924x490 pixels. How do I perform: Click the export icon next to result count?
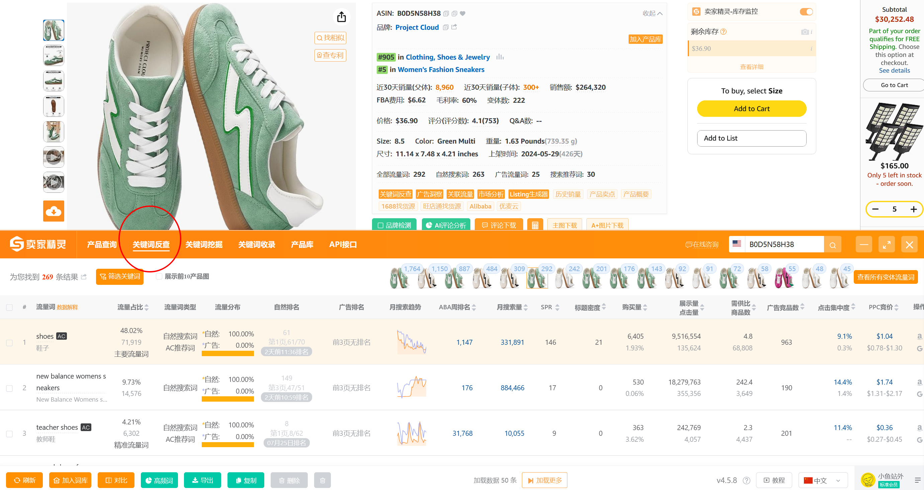click(84, 277)
